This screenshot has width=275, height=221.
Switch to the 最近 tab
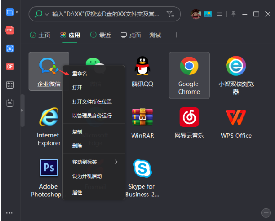[x=100, y=35]
